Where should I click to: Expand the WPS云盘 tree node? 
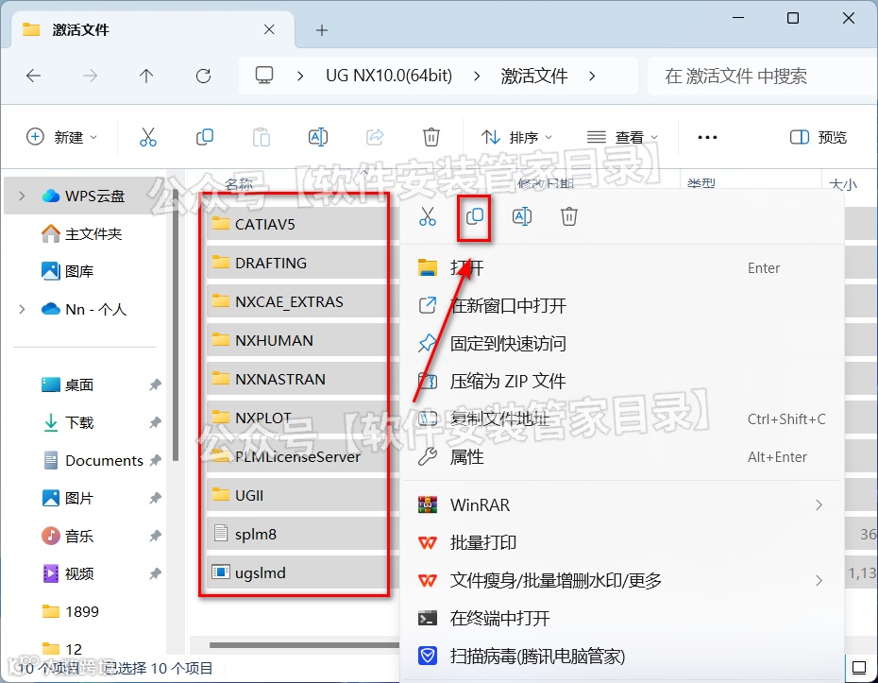22,196
